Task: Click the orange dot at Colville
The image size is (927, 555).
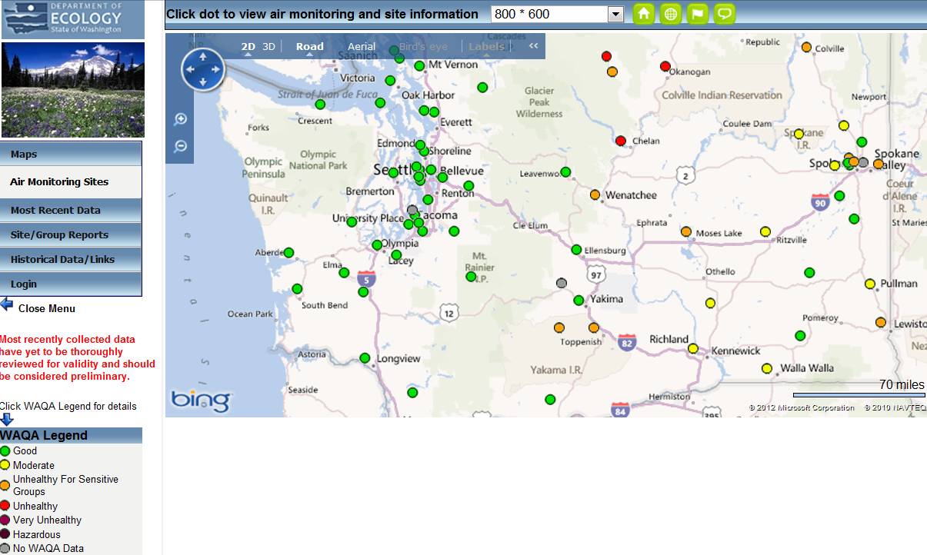Action: (x=806, y=47)
